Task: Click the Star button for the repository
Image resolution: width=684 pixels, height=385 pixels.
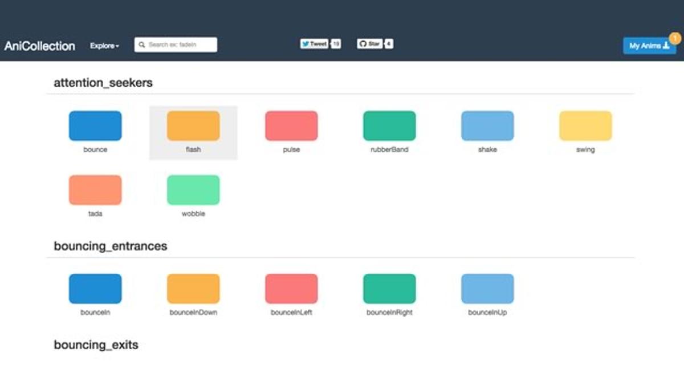Action: click(370, 42)
